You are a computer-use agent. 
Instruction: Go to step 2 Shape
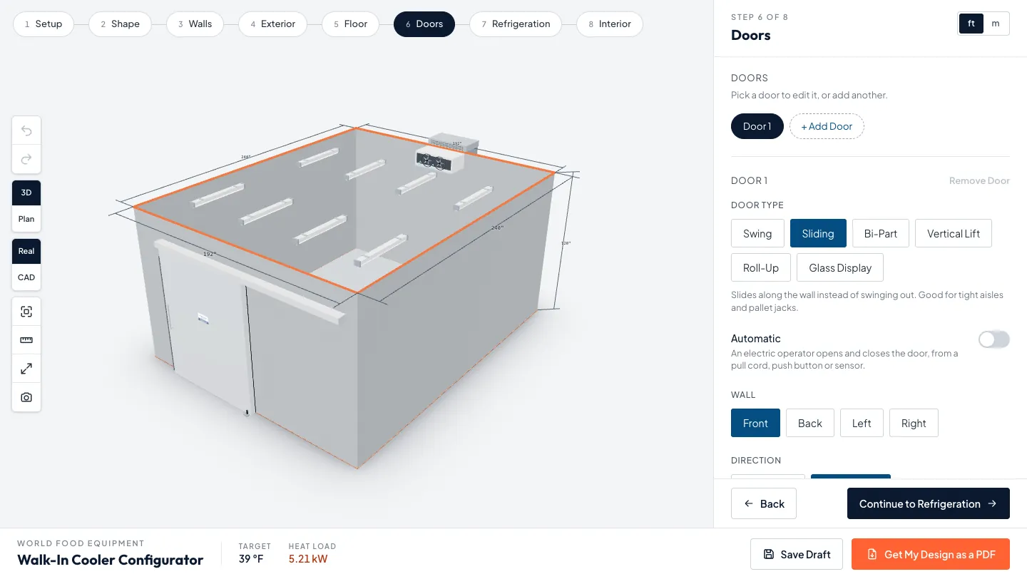[120, 24]
